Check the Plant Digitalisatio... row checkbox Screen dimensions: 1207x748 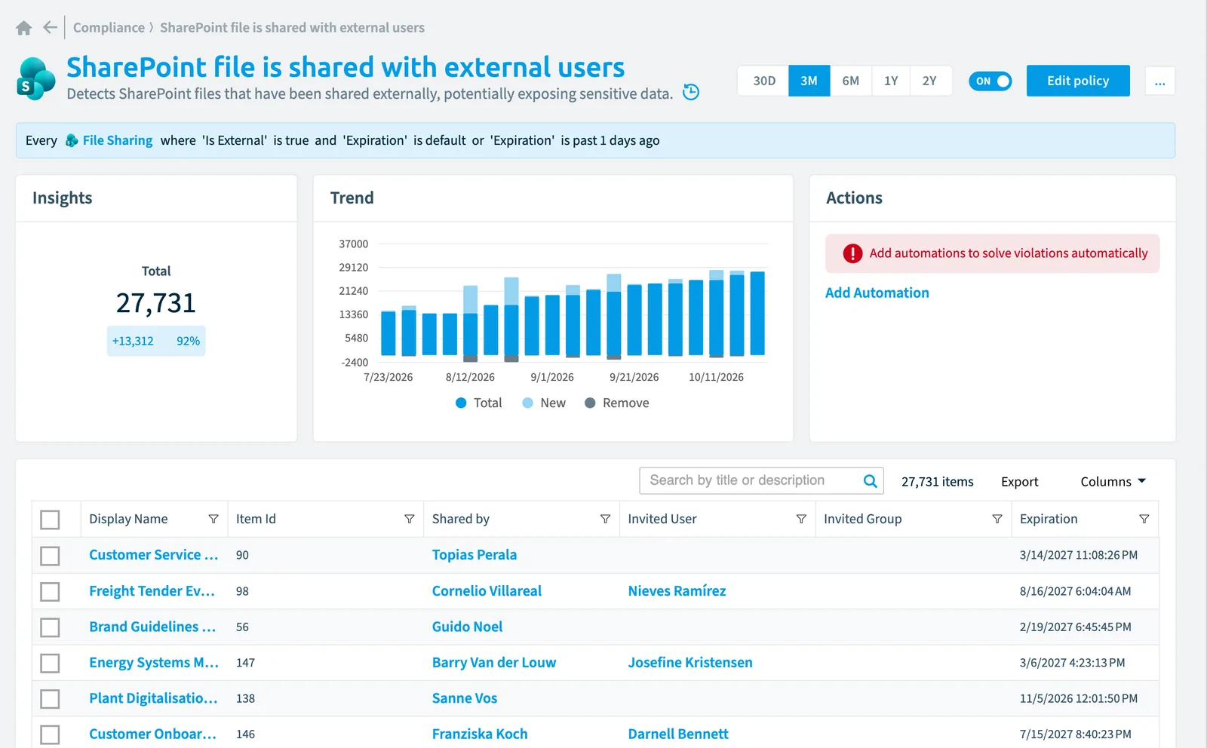pos(51,699)
